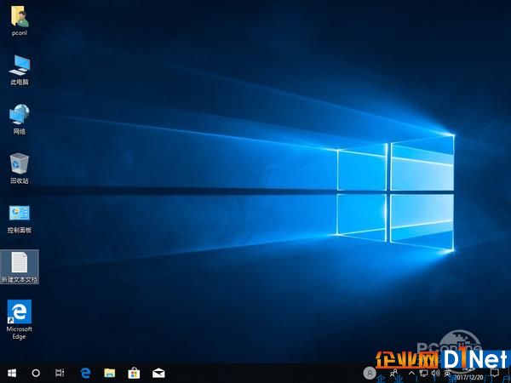The width and height of the screenshot is (511, 383).
Task: Open the Windows Start menu
Action: 12,373
